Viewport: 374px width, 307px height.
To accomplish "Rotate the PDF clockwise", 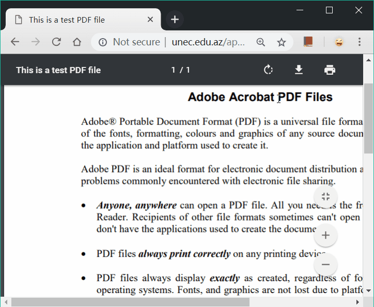I will [x=268, y=70].
